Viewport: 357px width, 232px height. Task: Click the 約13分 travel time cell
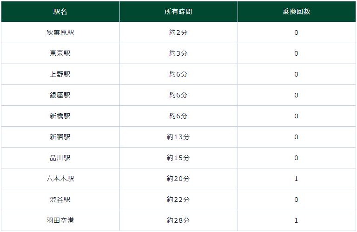pyautogui.click(x=178, y=137)
